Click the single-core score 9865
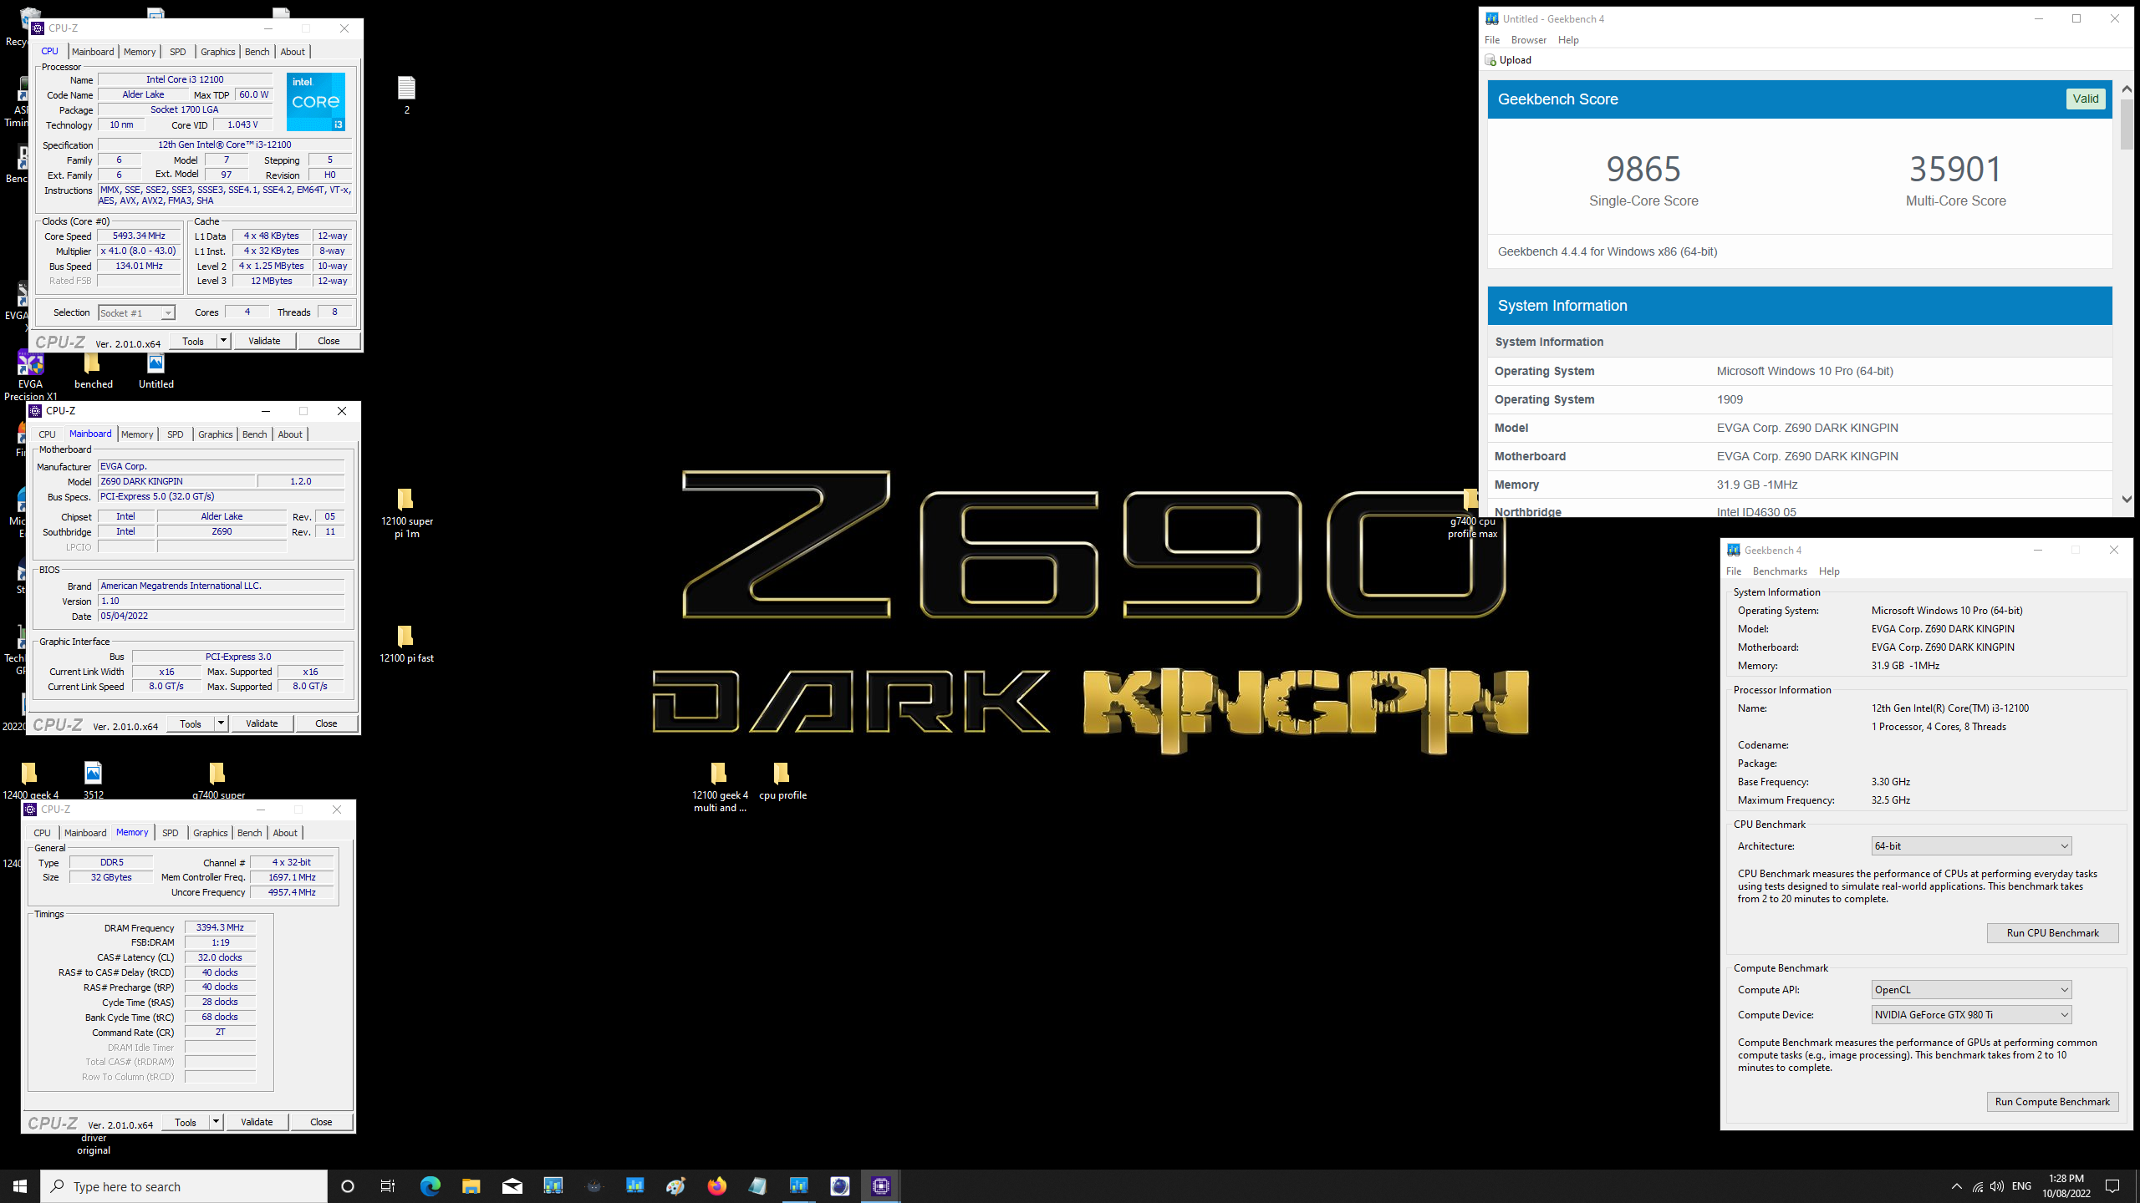 tap(1643, 169)
